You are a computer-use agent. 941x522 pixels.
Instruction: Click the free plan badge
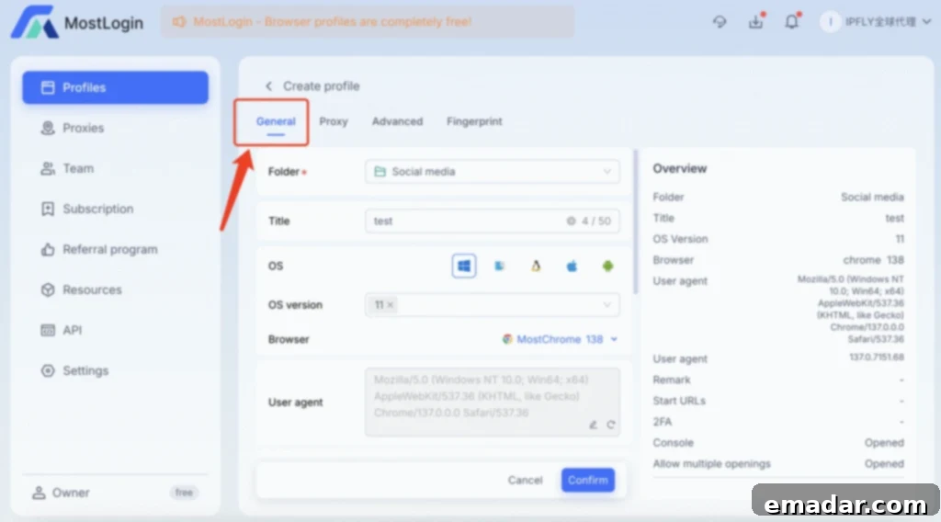coord(184,493)
